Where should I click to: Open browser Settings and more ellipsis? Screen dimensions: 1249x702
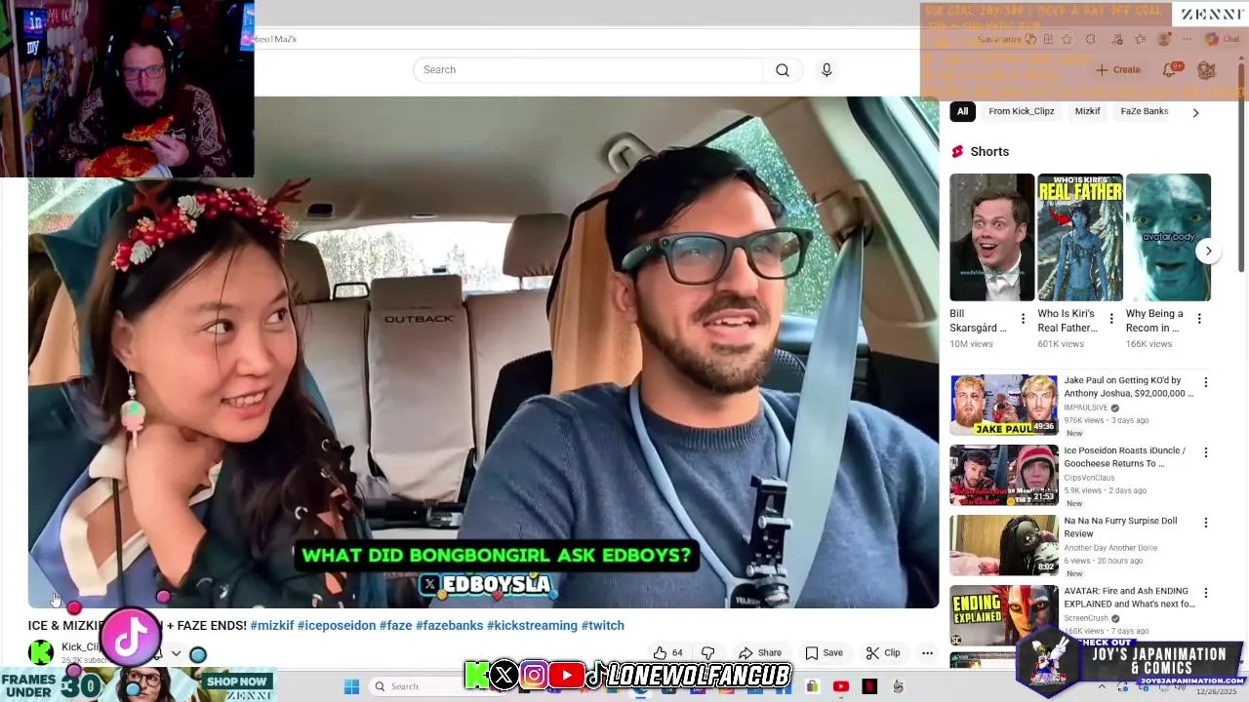point(1187,40)
